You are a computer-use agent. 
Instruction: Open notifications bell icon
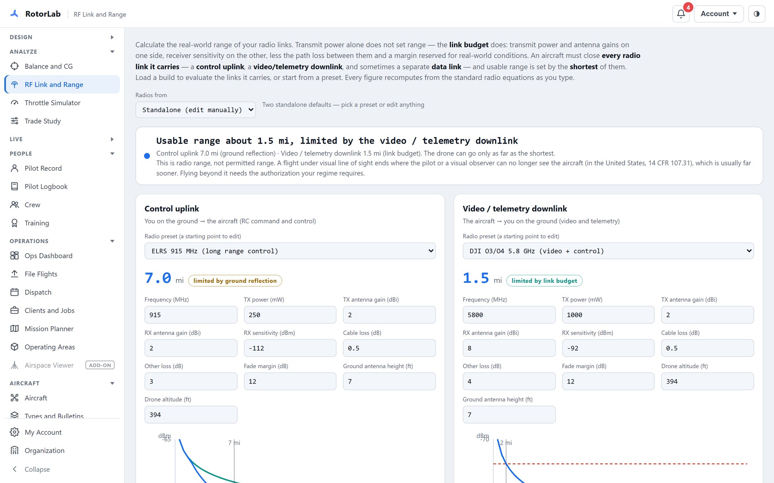click(x=681, y=14)
